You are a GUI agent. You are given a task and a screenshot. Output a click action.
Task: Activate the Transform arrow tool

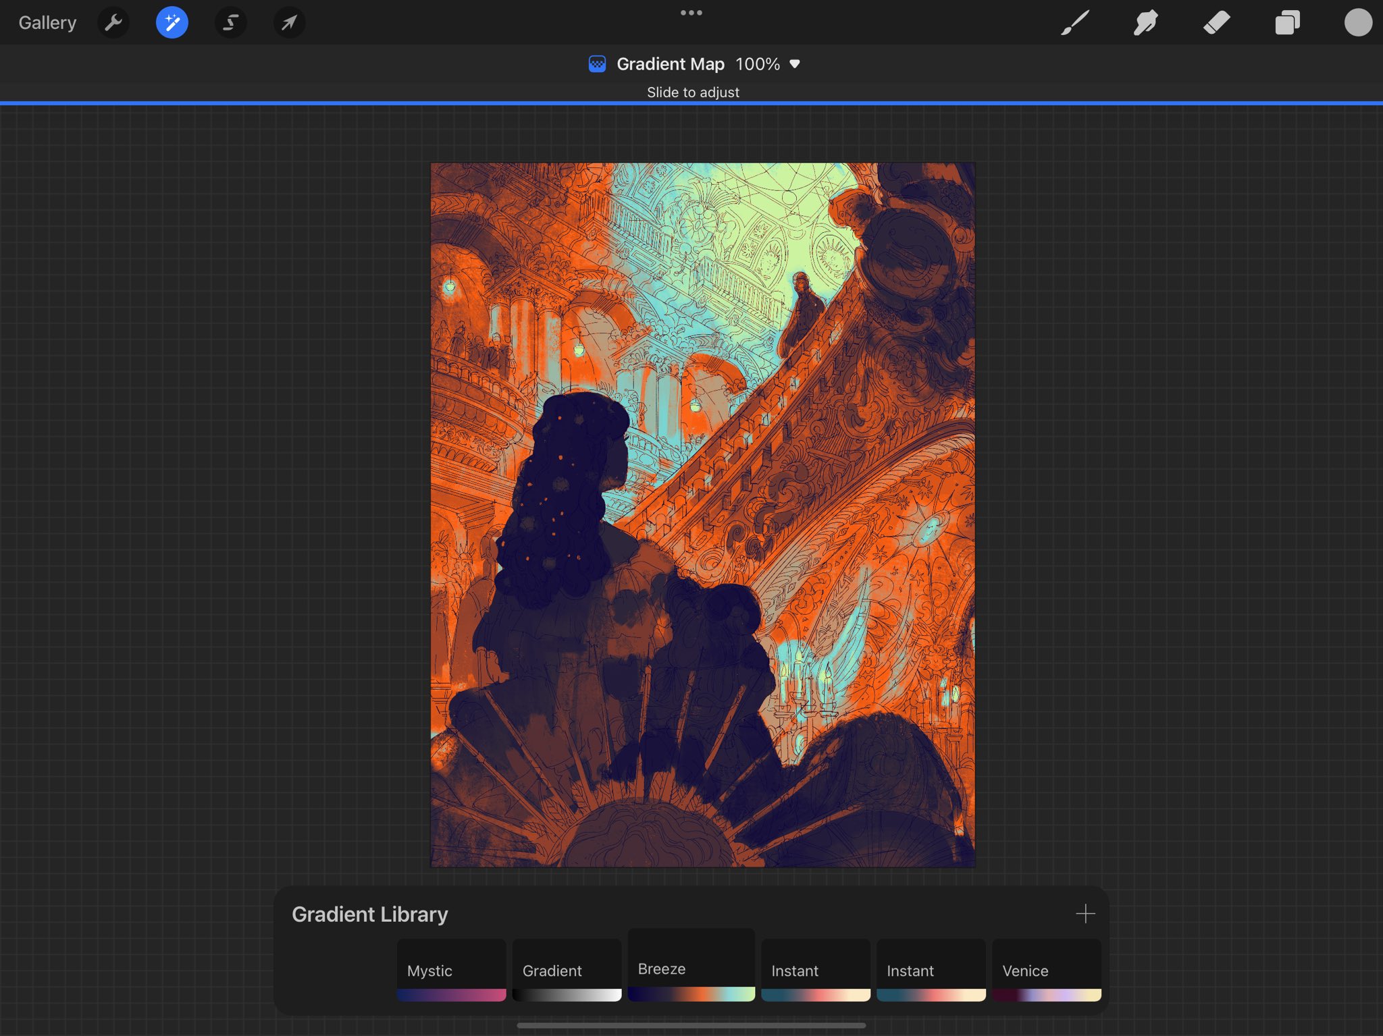click(289, 23)
